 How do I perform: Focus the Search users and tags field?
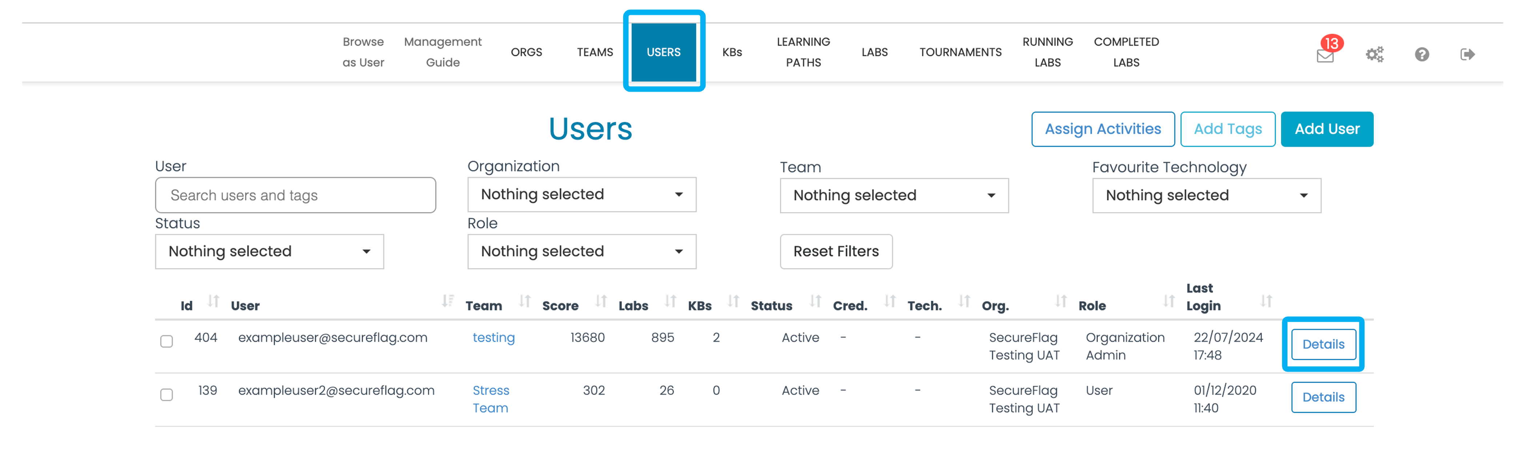tap(295, 195)
